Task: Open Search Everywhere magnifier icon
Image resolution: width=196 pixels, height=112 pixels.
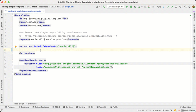Action: (185, 7)
